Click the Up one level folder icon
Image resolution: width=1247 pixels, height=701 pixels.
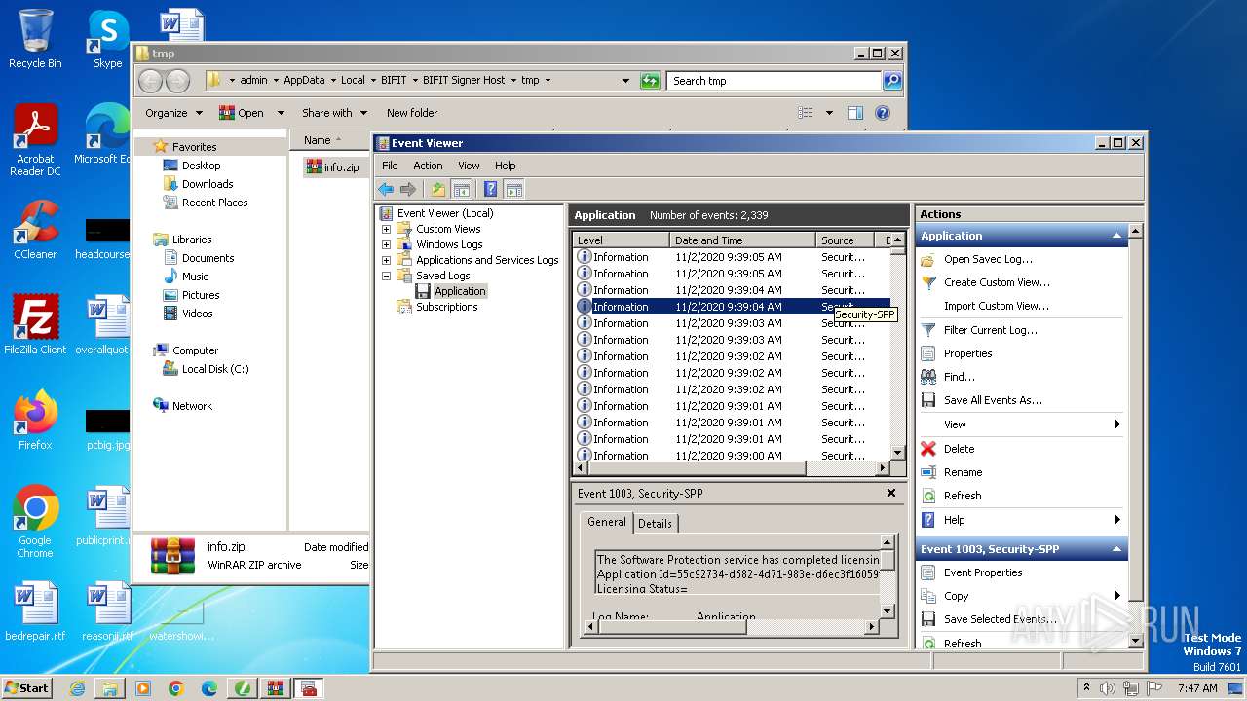click(x=438, y=189)
